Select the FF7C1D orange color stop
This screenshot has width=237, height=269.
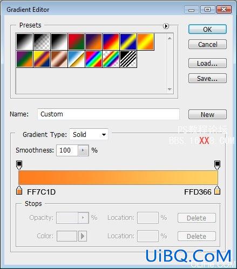19,190
